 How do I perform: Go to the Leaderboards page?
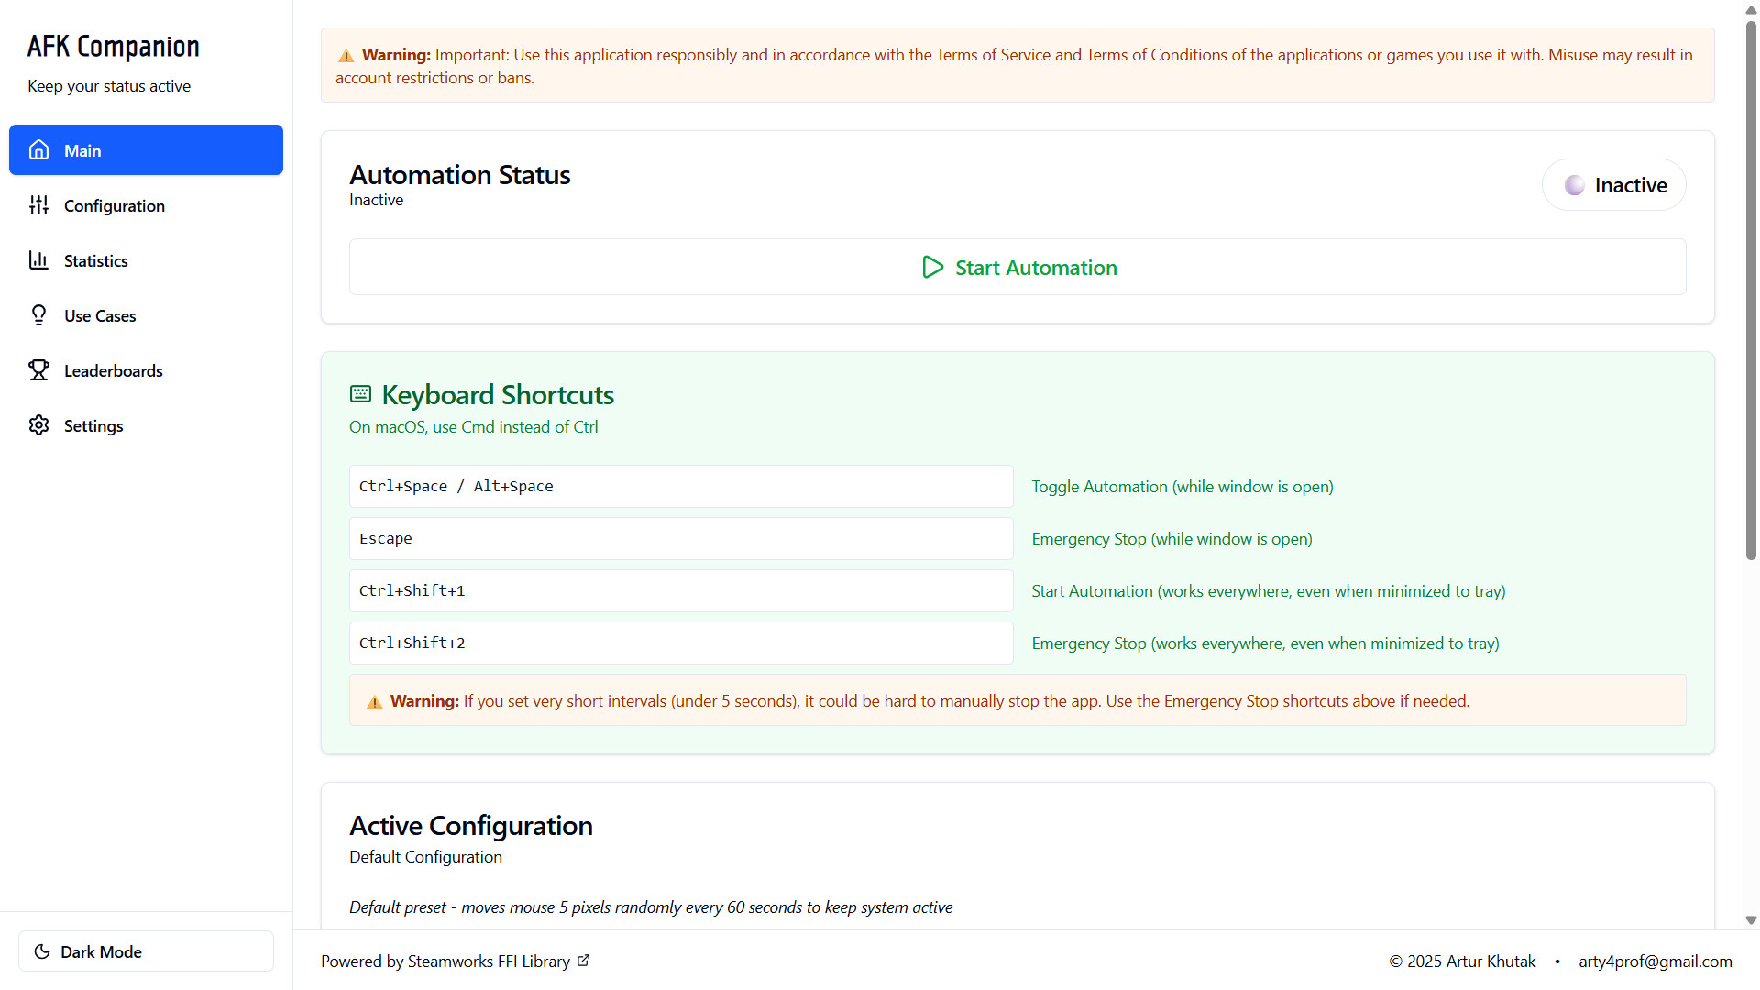coord(113,371)
